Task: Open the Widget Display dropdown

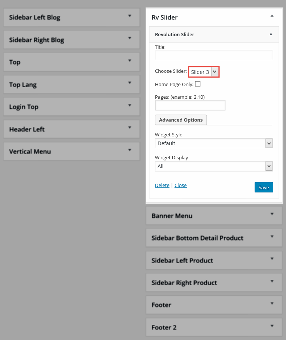Action: pos(214,166)
